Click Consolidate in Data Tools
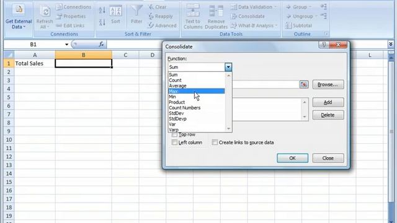397x223 pixels. (248, 17)
